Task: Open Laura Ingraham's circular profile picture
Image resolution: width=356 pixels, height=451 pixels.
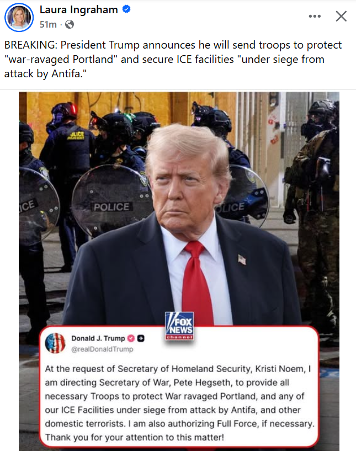Action: pyautogui.click(x=19, y=17)
